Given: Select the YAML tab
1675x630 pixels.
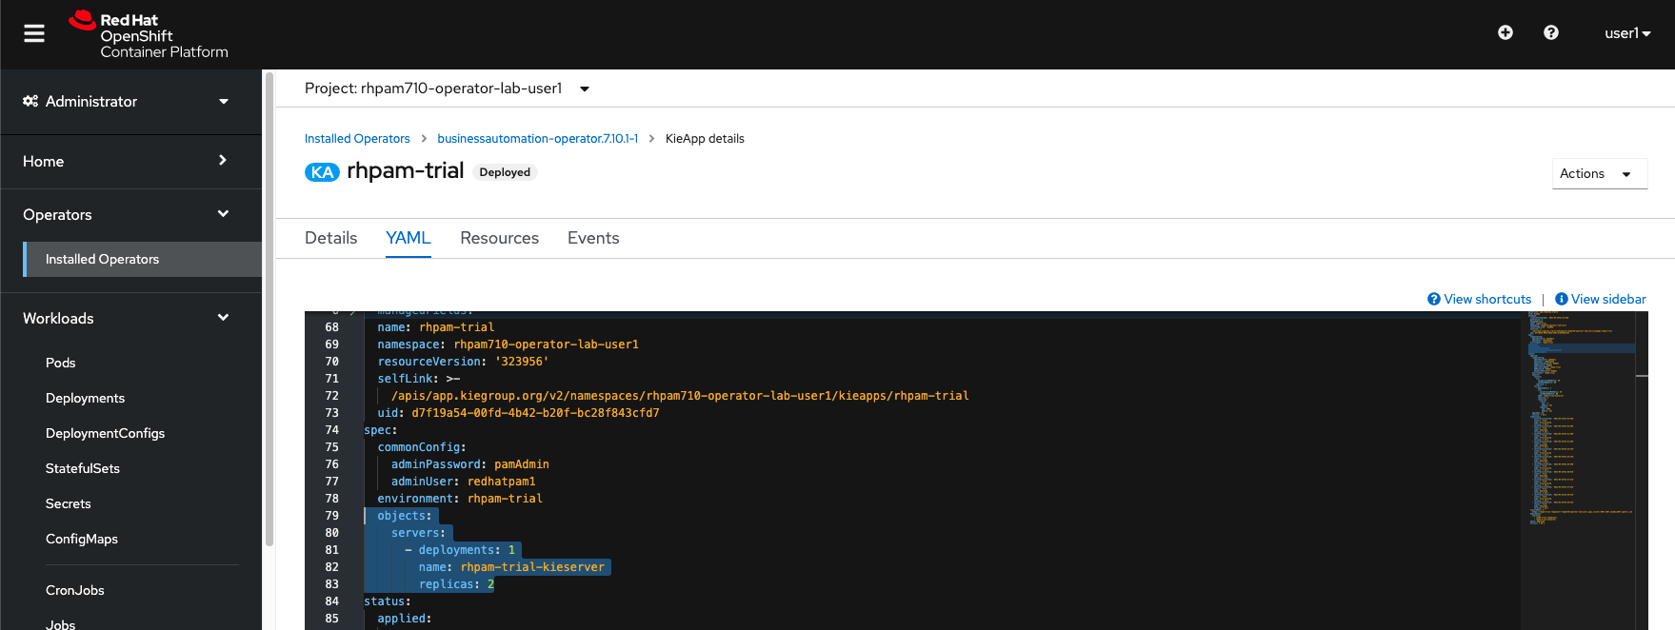Looking at the screenshot, I should (x=409, y=238).
